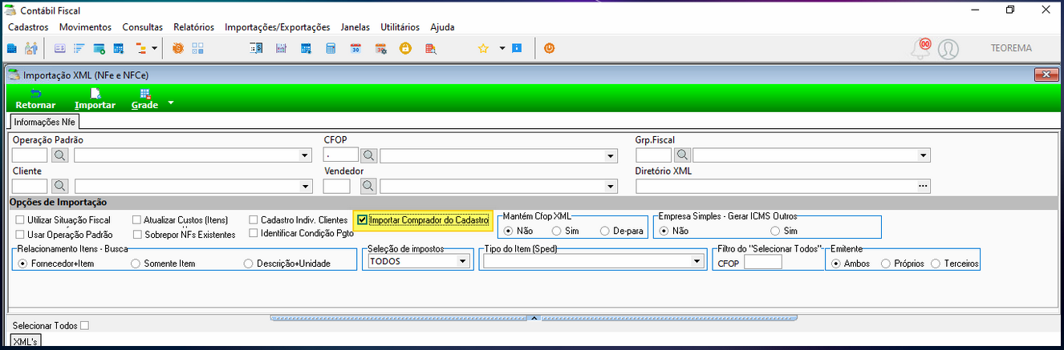Viewport: 1064px width, 350px height.
Task: Open the Relatórios menu
Action: coord(193,27)
